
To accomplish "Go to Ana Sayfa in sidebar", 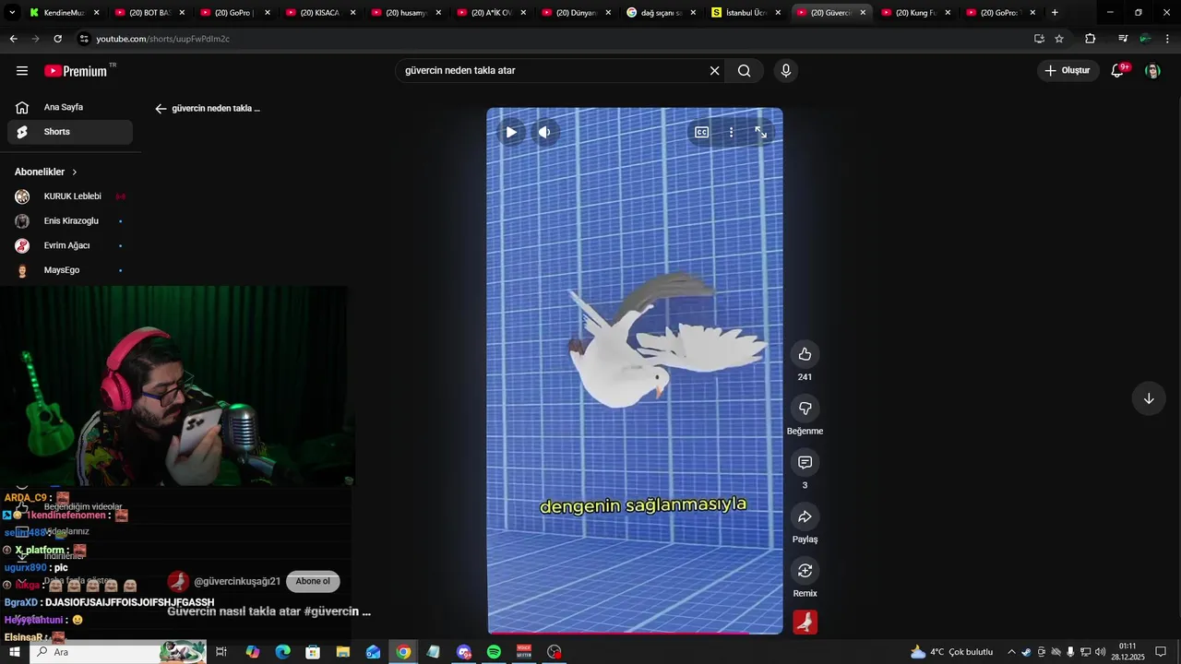I will (x=70, y=107).
